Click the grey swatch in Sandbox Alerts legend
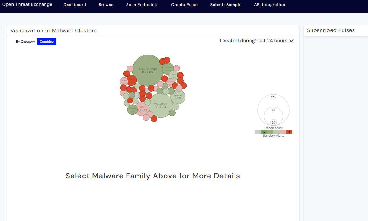This screenshot has height=221, width=368. (258, 132)
